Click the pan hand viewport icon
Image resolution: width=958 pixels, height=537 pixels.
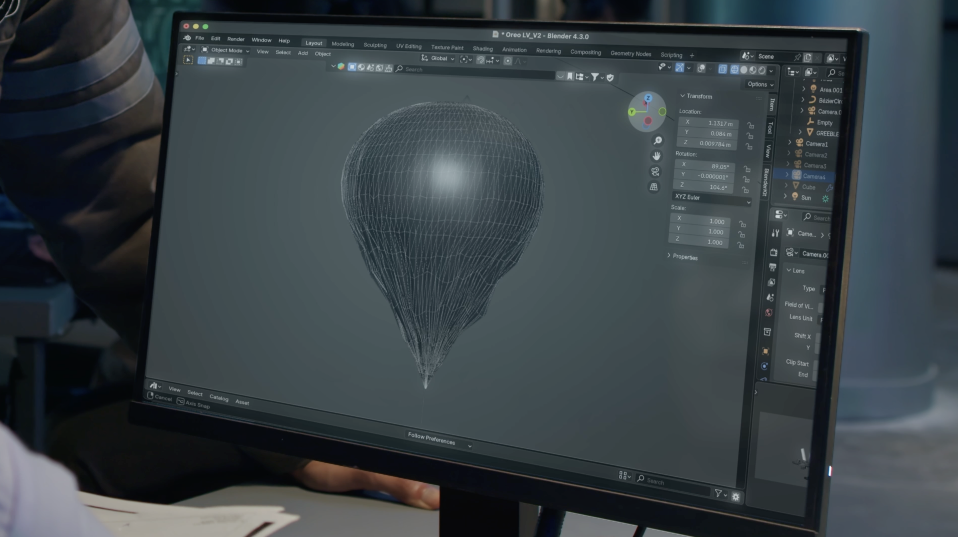pos(656,156)
